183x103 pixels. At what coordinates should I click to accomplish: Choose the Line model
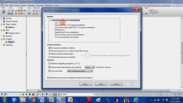(x=56, y=23)
